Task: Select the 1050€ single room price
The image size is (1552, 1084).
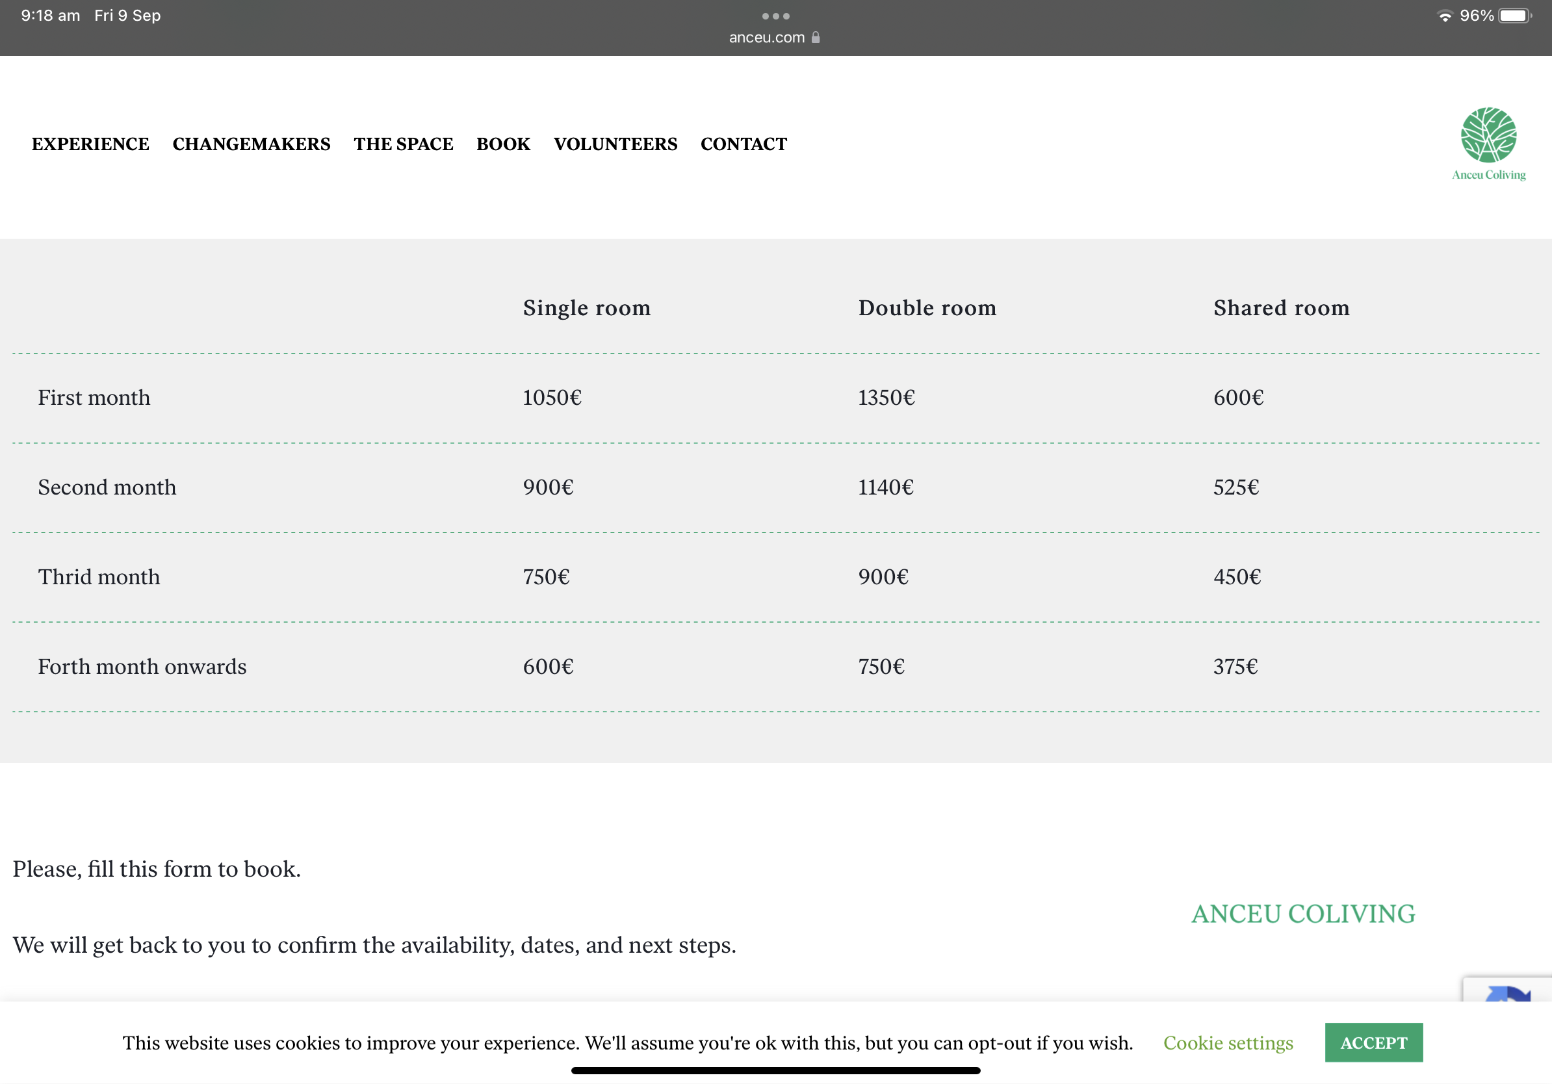Action: [552, 397]
